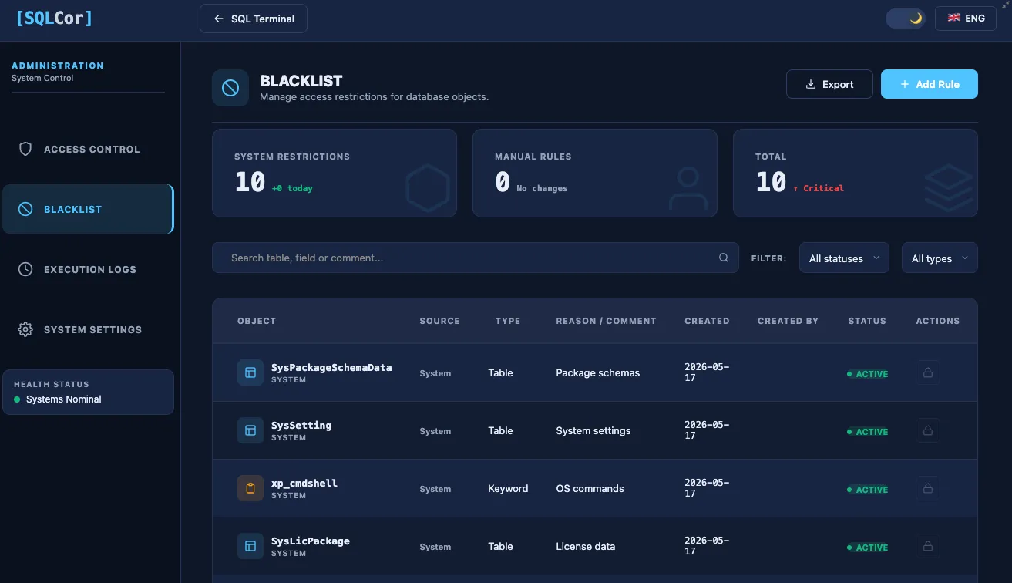Click the layers icon in Total card
The image size is (1012, 583).
pos(948,189)
